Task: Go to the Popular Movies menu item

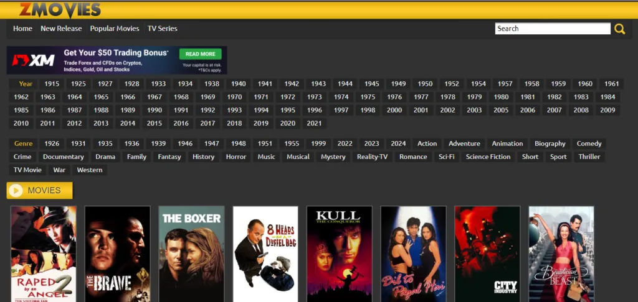Action: (115, 29)
